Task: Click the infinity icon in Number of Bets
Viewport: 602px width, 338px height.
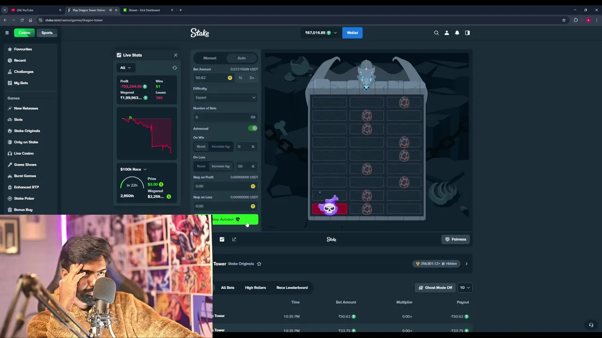Action: click(253, 117)
